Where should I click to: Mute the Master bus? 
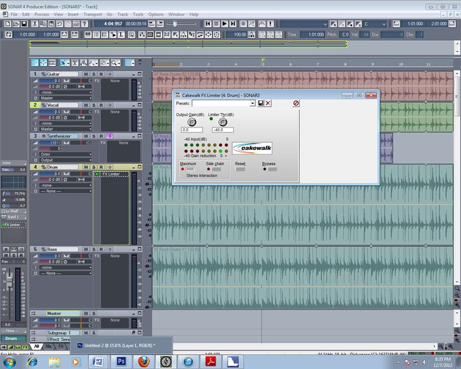pos(86,314)
